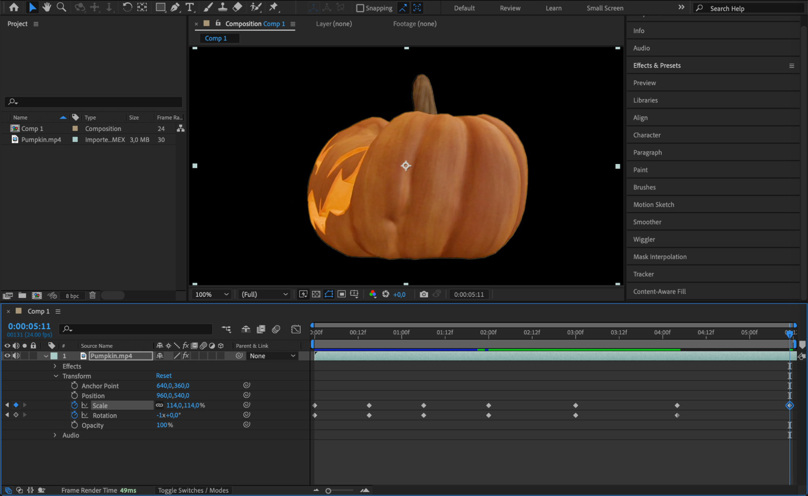This screenshot has height=496, width=808.
Task: Click Toggle Switches / Modes button
Action: 193,490
